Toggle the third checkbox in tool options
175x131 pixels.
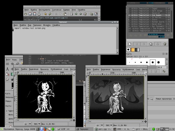coord(7,122)
